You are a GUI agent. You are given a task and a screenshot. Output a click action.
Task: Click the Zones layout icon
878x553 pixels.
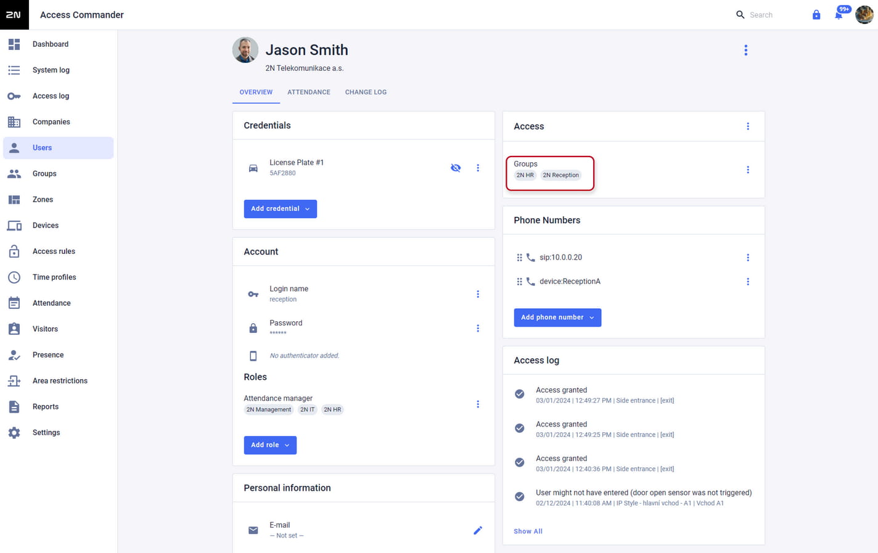14,200
